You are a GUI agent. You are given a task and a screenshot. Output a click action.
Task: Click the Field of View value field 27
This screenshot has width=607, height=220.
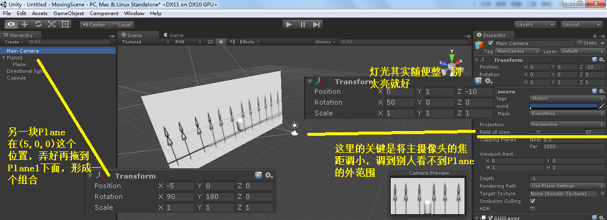click(x=594, y=132)
